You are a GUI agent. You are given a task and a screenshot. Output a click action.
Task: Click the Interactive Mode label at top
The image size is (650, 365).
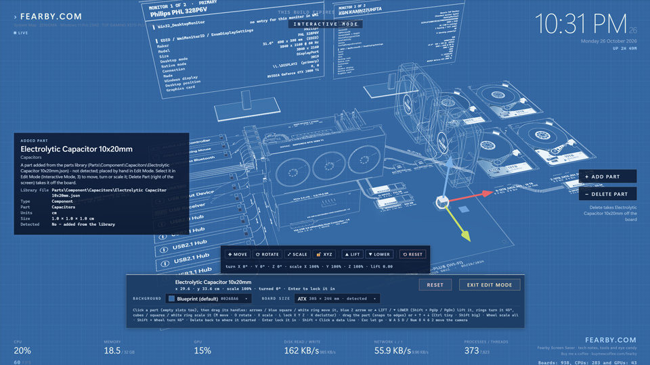(326, 24)
